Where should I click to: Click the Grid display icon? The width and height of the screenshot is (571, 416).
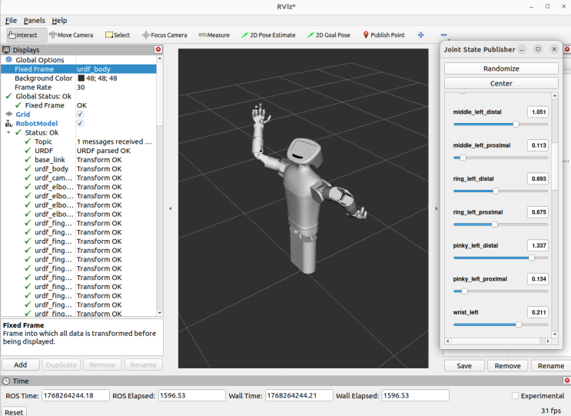[x=9, y=114]
